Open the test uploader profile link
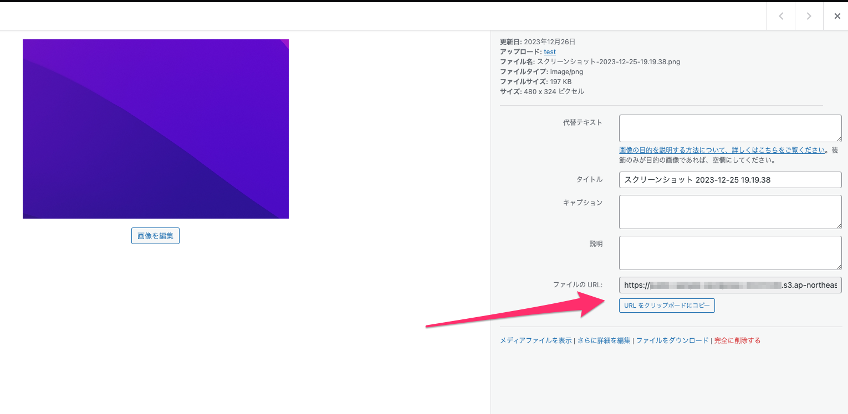This screenshot has width=848, height=414. (x=549, y=51)
